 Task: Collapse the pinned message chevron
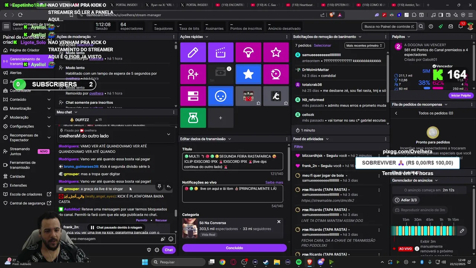pos(168,134)
